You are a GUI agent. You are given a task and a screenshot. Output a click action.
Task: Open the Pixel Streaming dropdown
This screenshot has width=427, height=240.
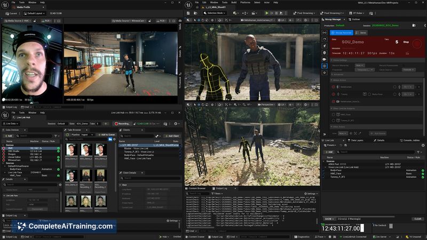tap(304, 13)
